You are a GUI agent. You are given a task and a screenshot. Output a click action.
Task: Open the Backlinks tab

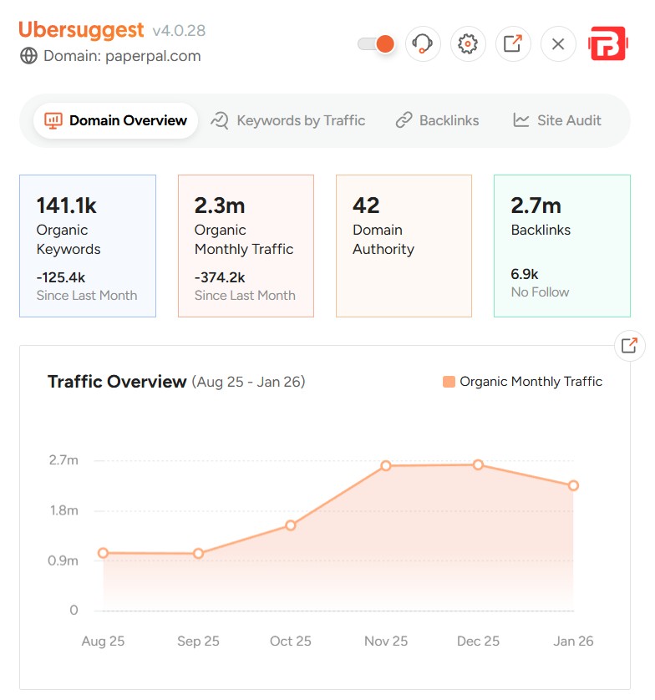click(437, 120)
